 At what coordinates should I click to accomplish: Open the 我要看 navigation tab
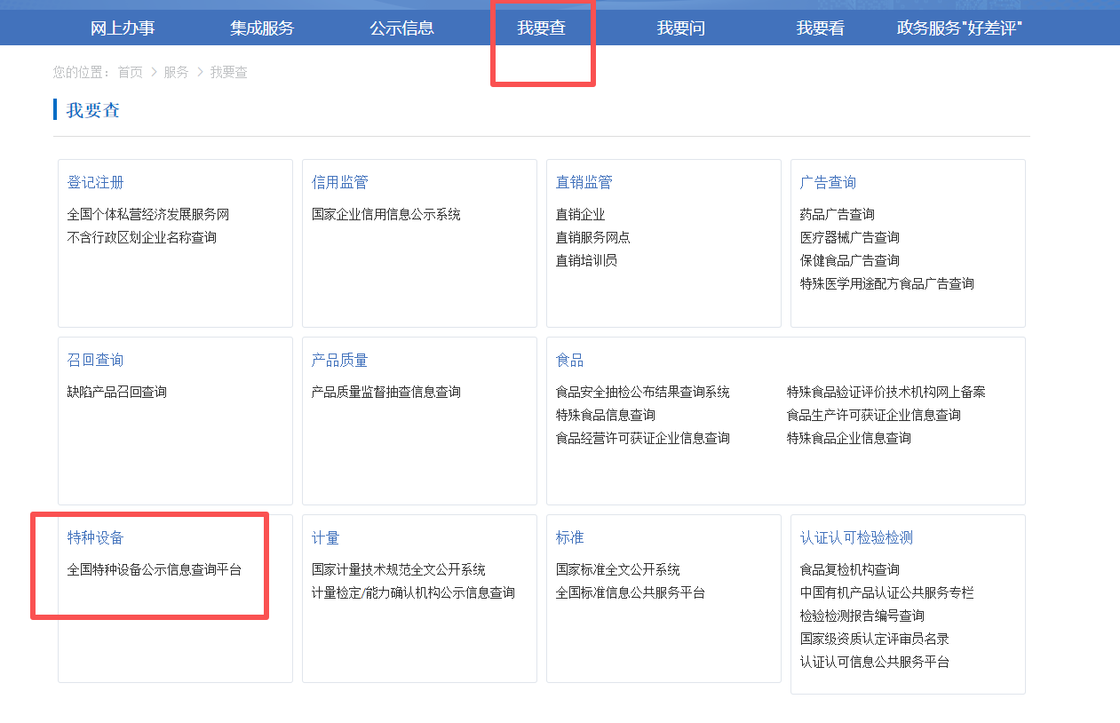pyautogui.click(x=821, y=28)
